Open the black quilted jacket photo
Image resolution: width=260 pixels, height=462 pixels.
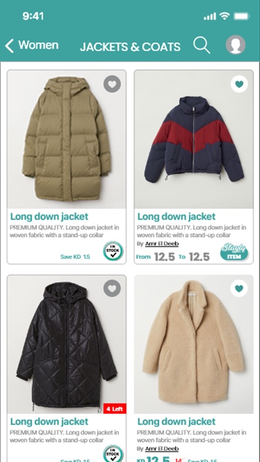click(67, 344)
